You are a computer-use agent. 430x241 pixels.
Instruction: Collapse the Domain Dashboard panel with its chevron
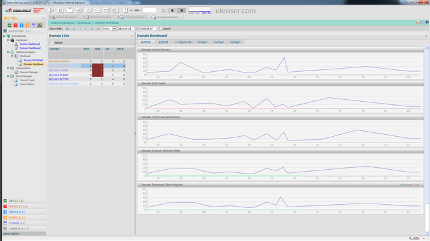(x=426, y=36)
